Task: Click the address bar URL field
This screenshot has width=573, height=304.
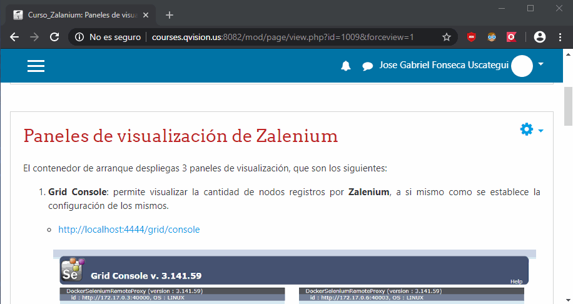Action: [281, 38]
